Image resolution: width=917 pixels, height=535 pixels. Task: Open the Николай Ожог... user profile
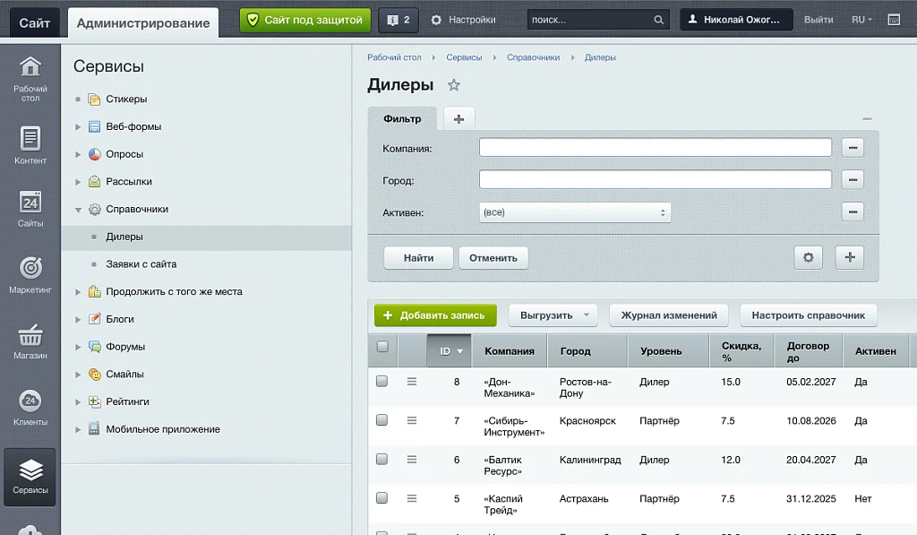point(736,20)
